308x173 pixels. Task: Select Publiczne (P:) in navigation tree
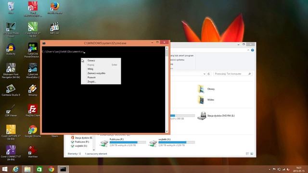pyautogui.click(x=80, y=142)
